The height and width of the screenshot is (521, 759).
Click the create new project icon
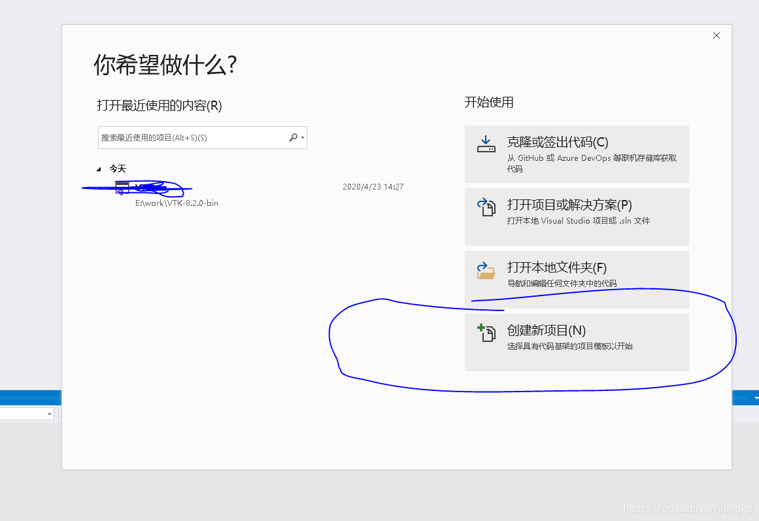coord(486,333)
